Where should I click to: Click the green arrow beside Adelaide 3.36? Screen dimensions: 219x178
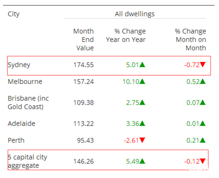click(x=142, y=123)
